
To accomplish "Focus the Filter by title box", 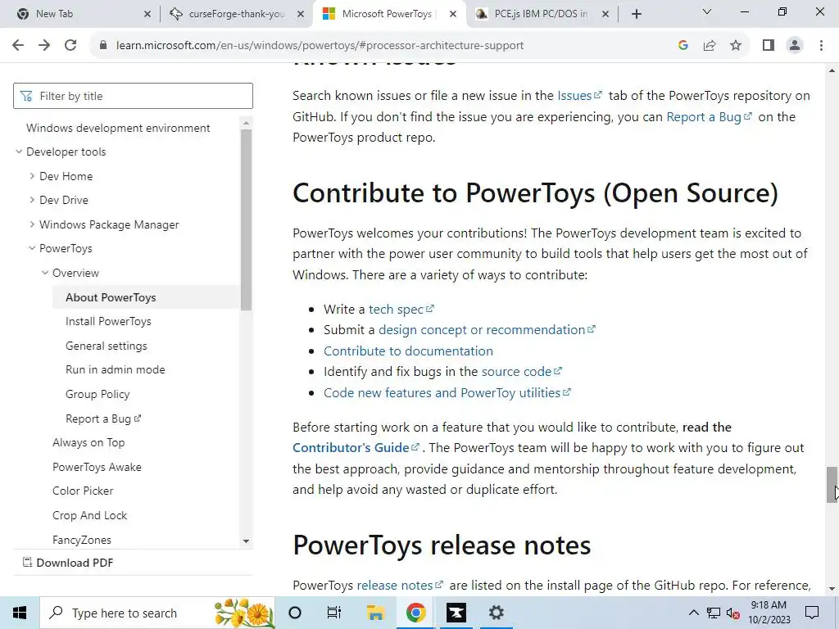I will point(133,96).
